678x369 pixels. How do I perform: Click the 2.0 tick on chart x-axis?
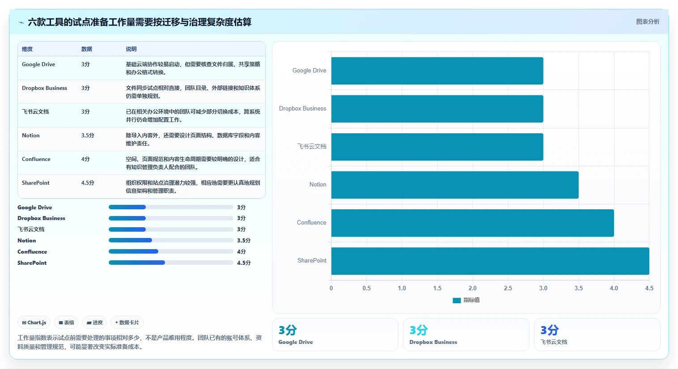(472, 288)
